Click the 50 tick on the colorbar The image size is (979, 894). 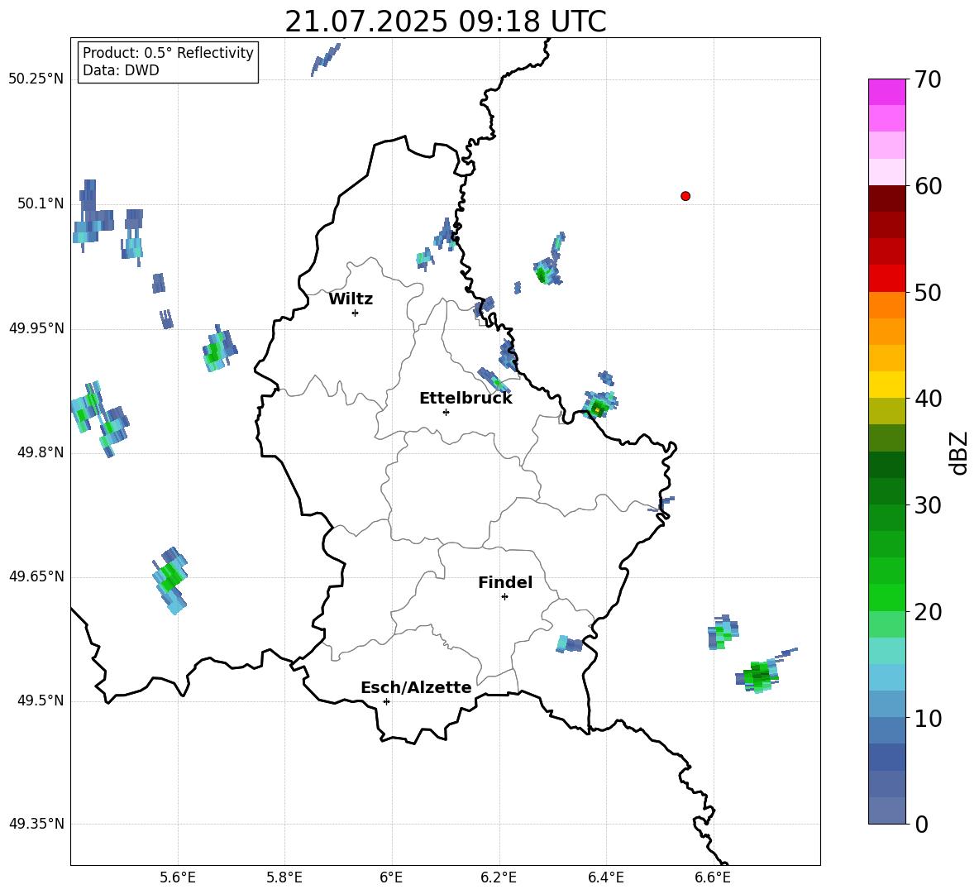tap(928, 292)
